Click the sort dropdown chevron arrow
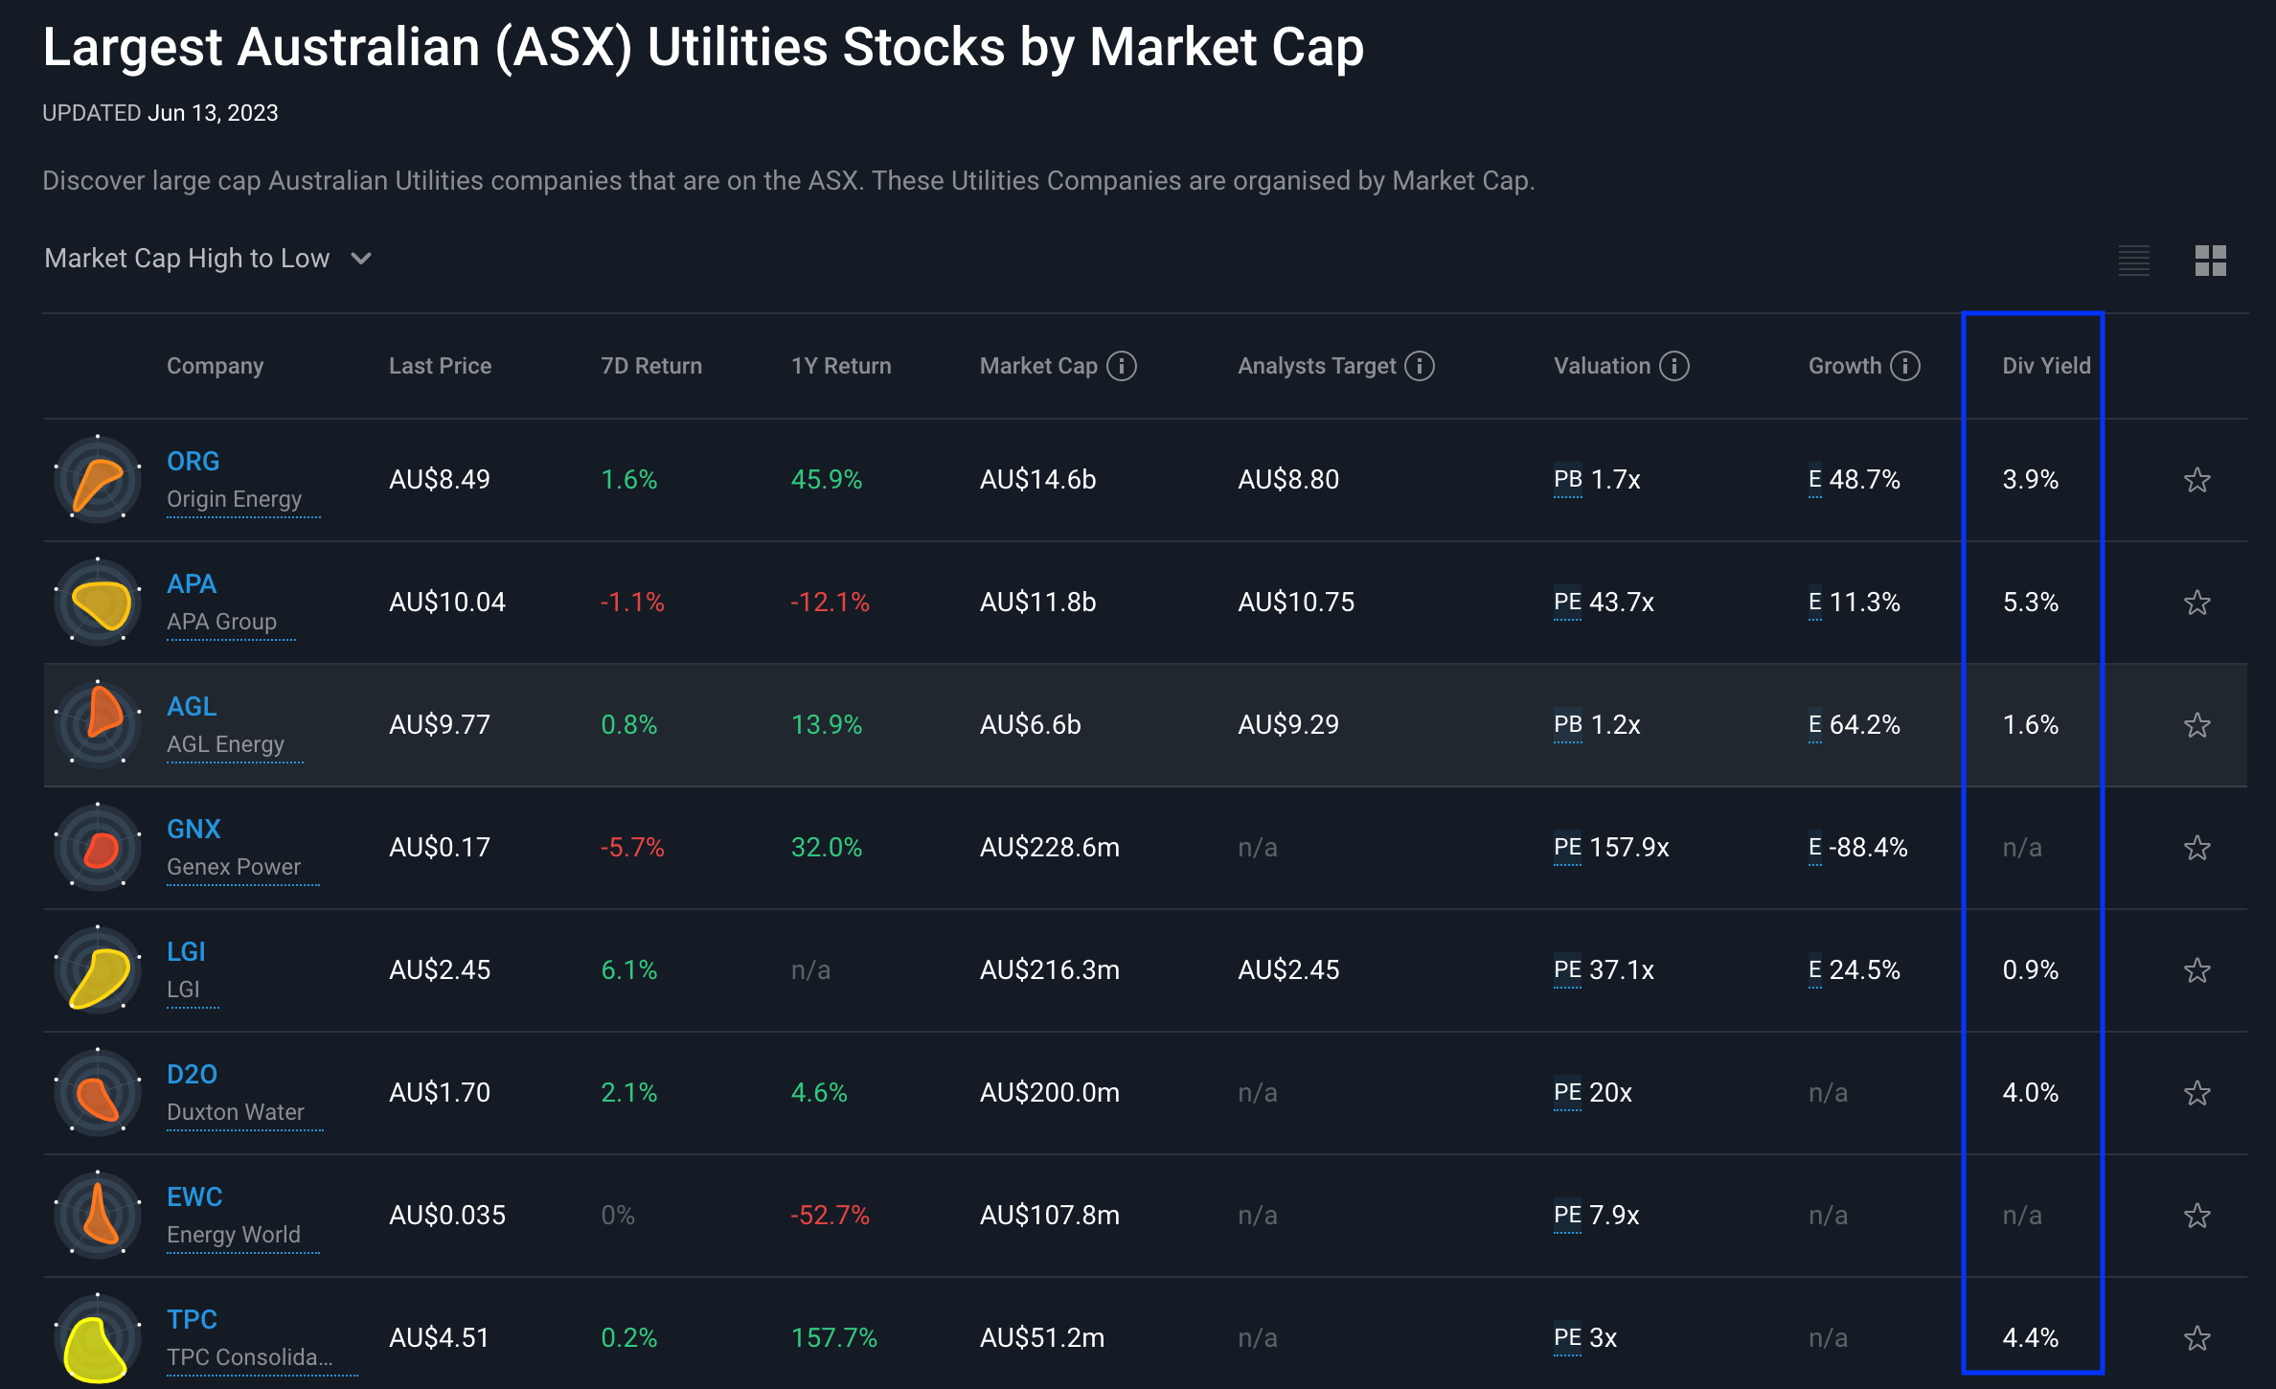Screen dimensions: 2276x1389 [361, 259]
